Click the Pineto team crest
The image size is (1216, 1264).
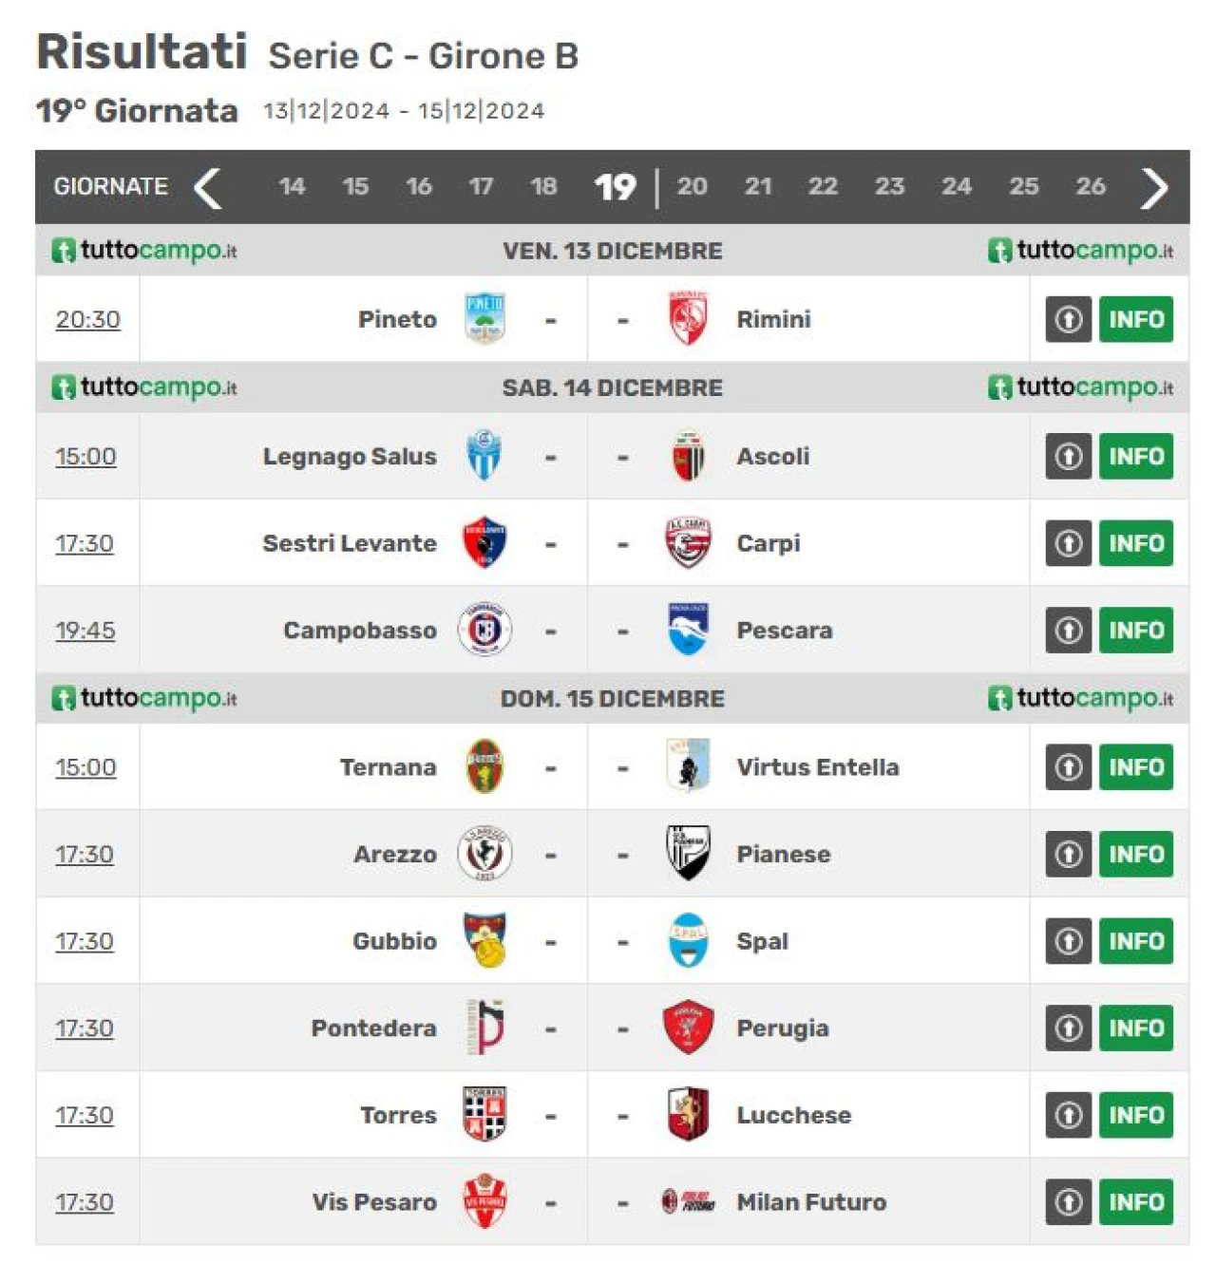point(484,318)
